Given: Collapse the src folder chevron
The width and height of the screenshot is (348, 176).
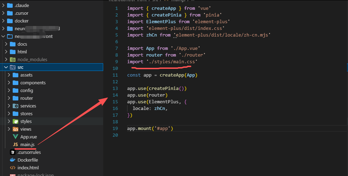Looking at the screenshot, I should point(6,67).
